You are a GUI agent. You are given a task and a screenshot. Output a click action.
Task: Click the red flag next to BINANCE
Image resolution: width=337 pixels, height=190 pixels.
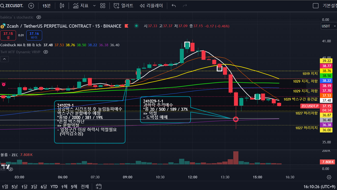(127, 26)
